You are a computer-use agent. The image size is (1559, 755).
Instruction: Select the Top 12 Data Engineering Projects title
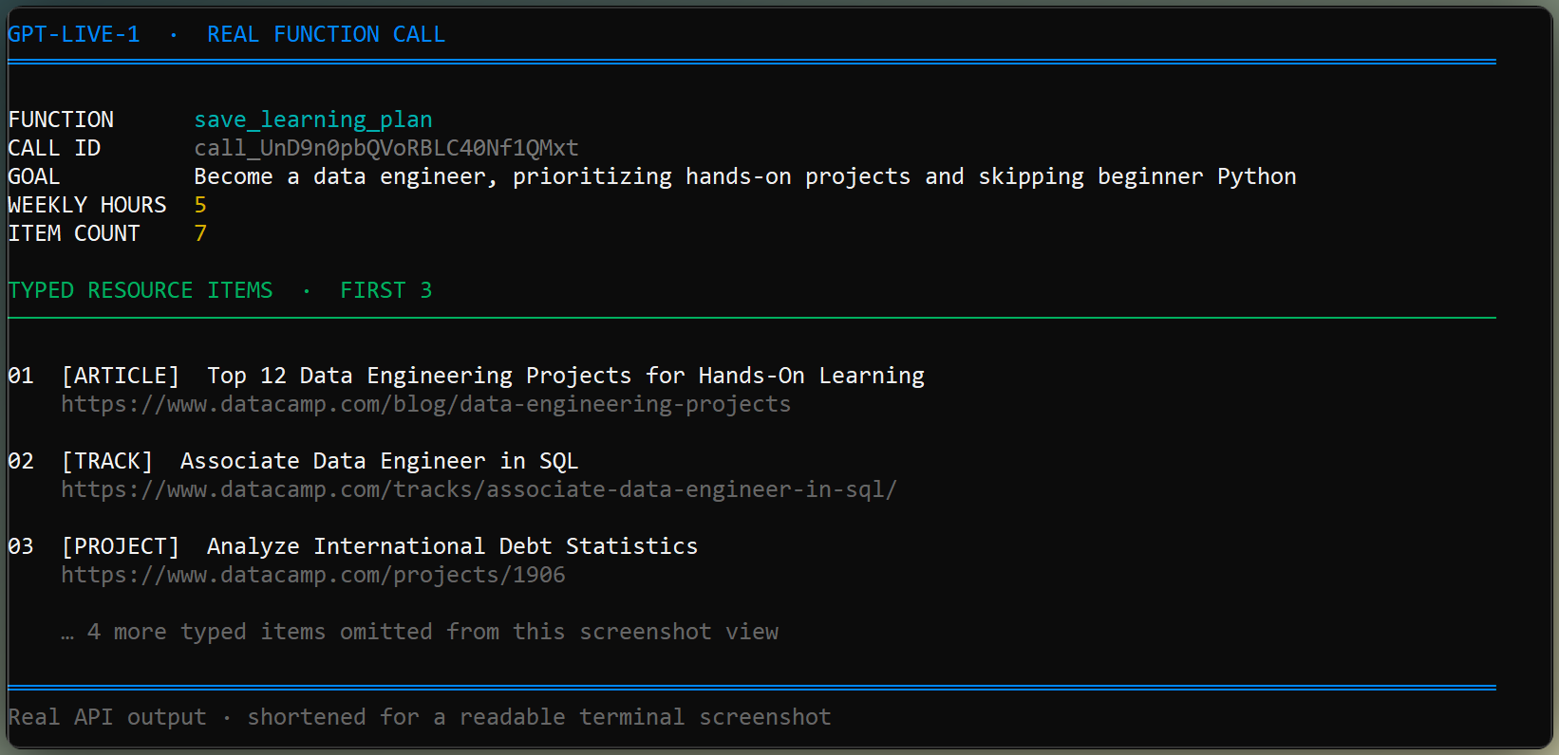(566, 377)
